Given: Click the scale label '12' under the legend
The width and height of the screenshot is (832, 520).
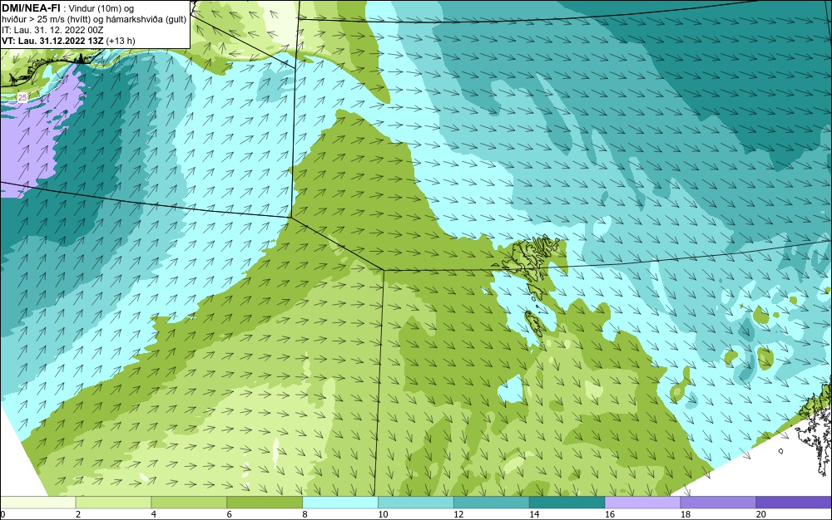Looking at the screenshot, I should coord(458,514).
